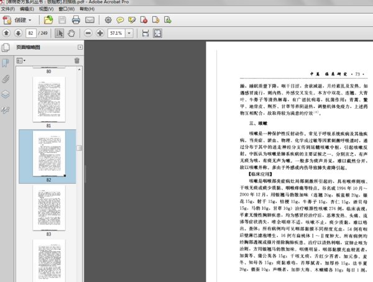Open thumbnail panel options dropdown
The height and width of the screenshot is (282, 373).
pyautogui.click(x=20, y=60)
